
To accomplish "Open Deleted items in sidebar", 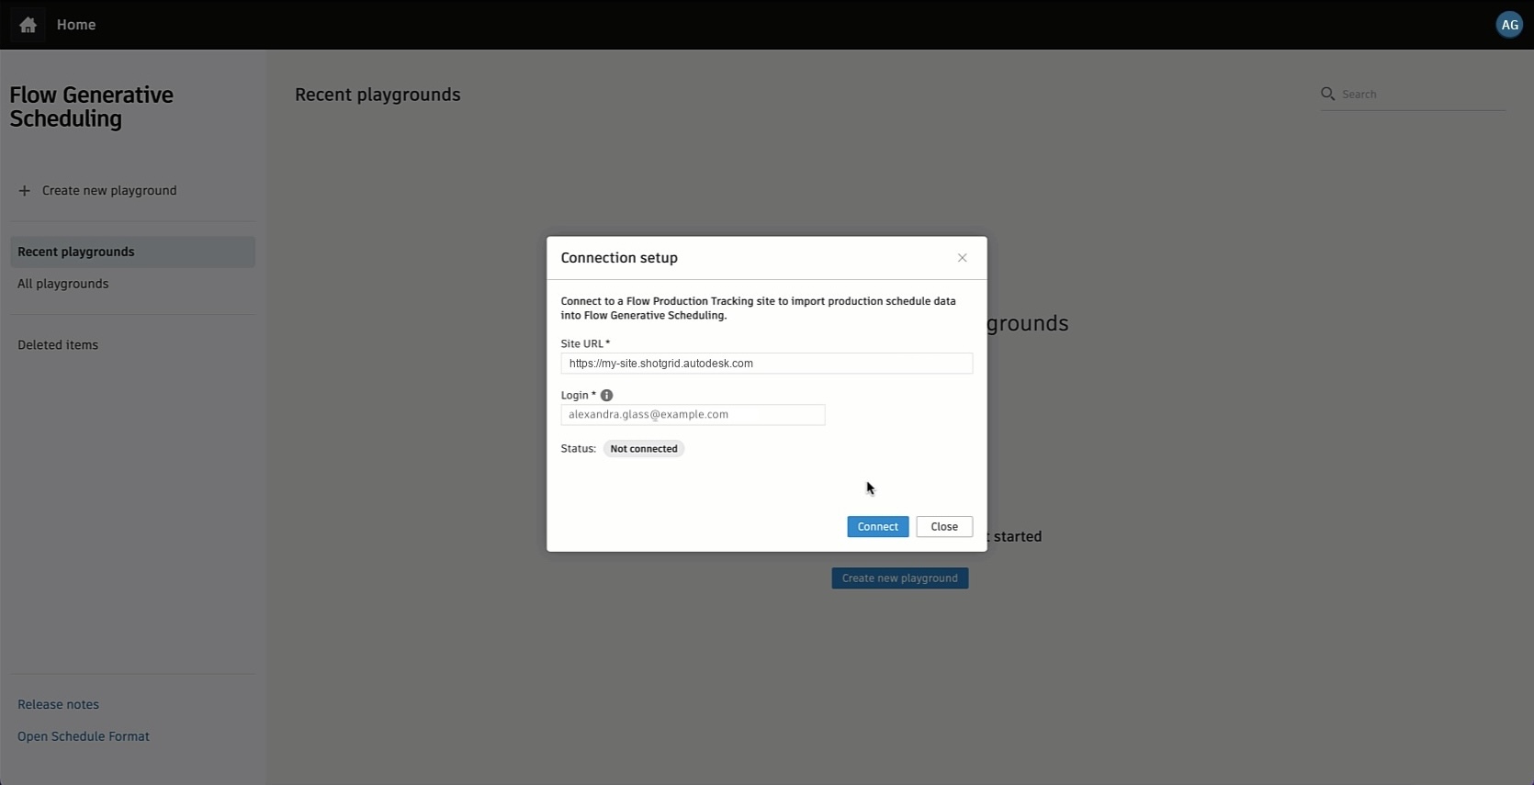I will [58, 345].
